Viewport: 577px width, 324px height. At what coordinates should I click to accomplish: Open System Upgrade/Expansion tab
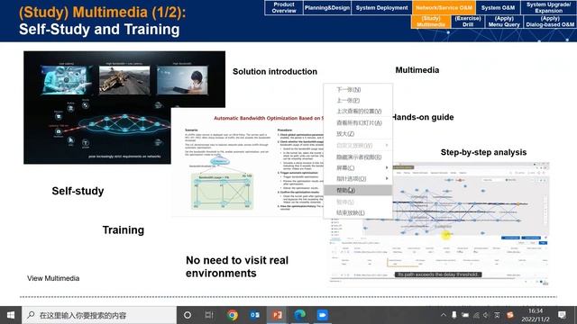coord(548,7)
